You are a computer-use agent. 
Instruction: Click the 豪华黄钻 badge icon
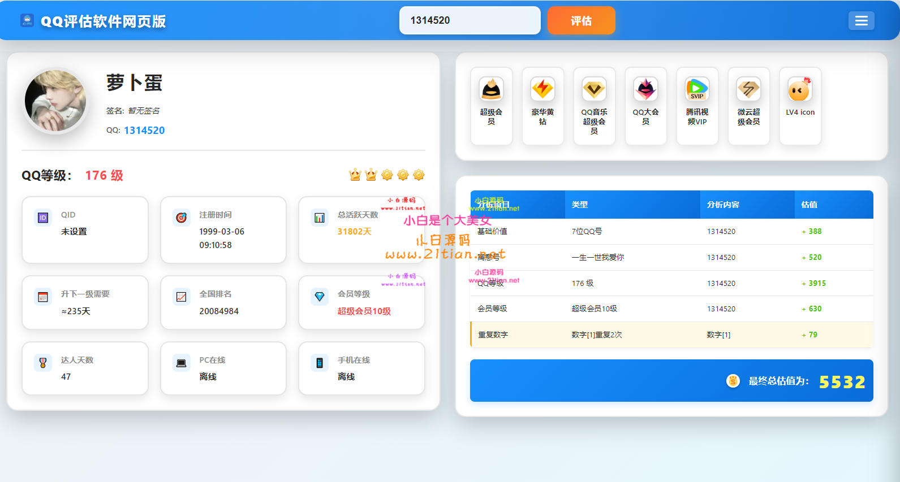point(542,89)
